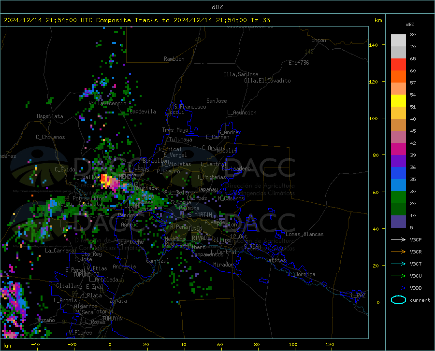The height and width of the screenshot is (351, 435).
Task: Select the light gray 70-80 dBZ swatch
Action: [x=398, y=41]
